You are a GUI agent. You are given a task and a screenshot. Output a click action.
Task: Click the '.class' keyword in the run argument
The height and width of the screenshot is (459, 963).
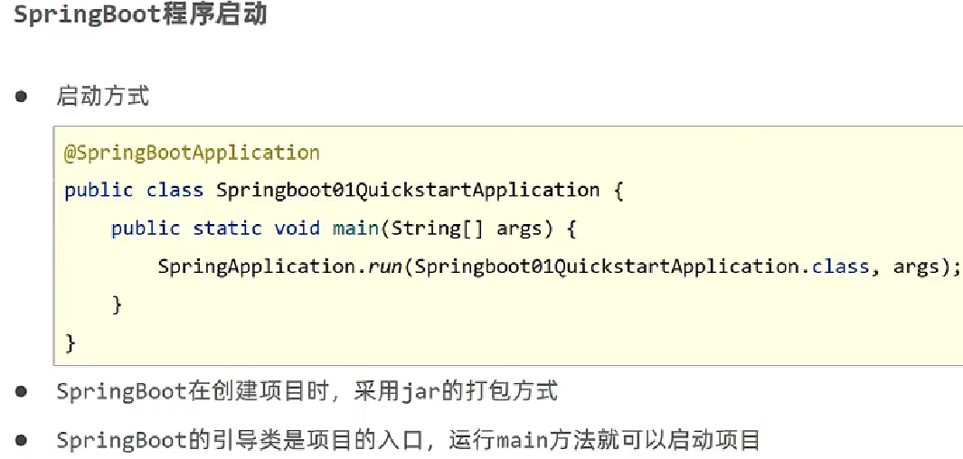pos(836,267)
